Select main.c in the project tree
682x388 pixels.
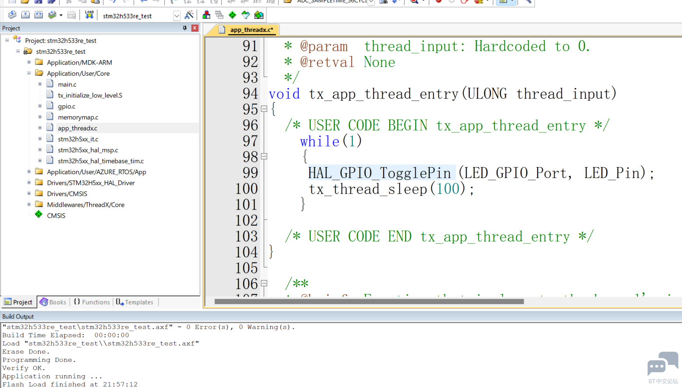tap(67, 84)
